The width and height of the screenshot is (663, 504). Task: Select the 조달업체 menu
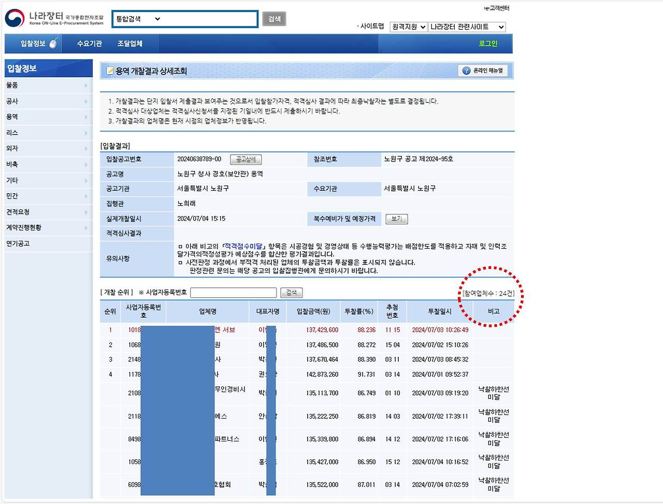click(130, 44)
